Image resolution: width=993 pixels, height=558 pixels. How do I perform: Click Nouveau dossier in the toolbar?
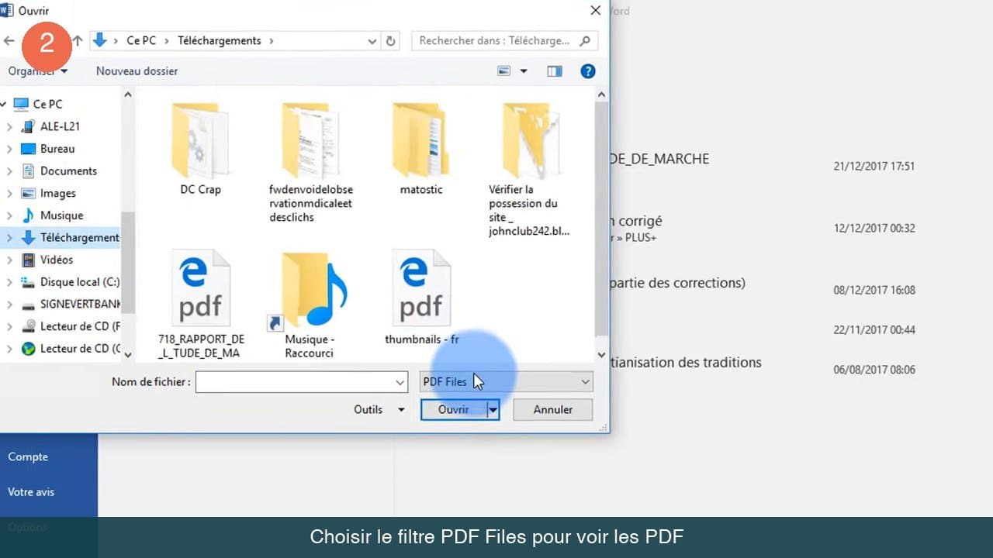pyautogui.click(x=137, y=71)
